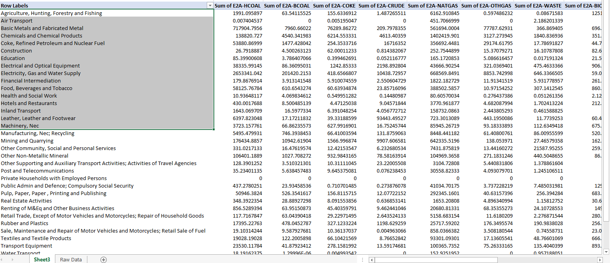The width and height of the screenshot is (610, 263).
Task: Select Basic Metals and Fabricated Metal label
Action: (42, 28)
